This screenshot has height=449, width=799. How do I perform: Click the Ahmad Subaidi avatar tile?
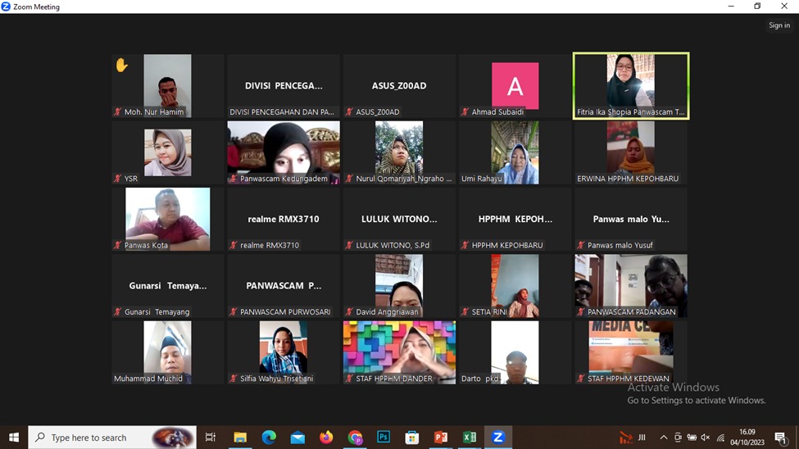pyautogui.click(x=515, y=85)
